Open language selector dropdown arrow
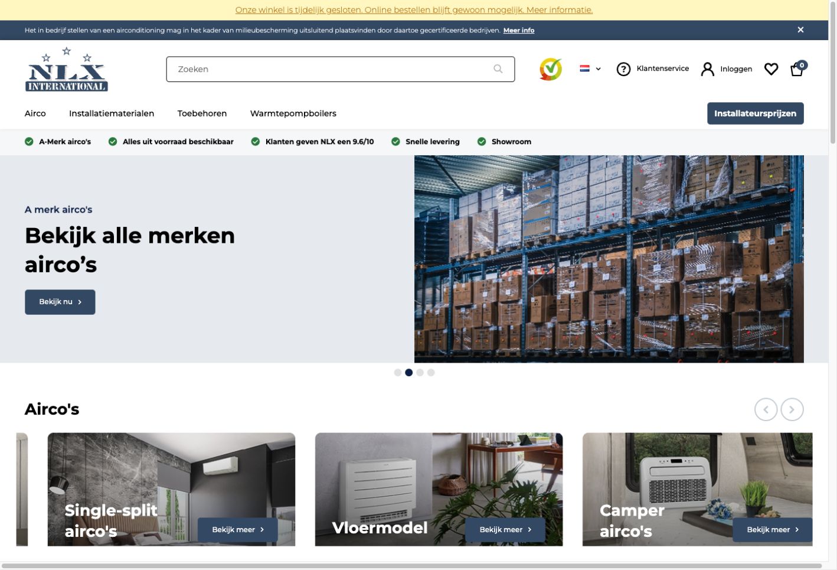 click(x=598, y=69)
